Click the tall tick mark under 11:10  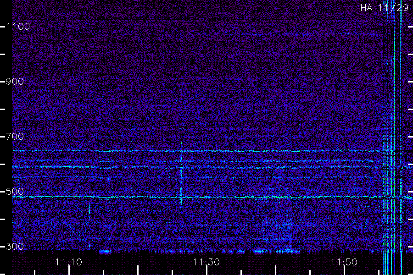click(x=69, y=270)
